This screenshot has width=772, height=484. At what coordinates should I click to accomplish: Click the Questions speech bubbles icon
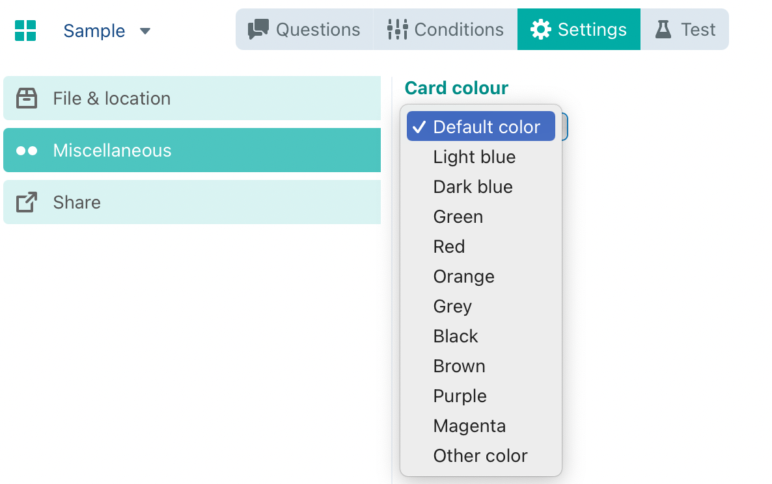point(258,29)
